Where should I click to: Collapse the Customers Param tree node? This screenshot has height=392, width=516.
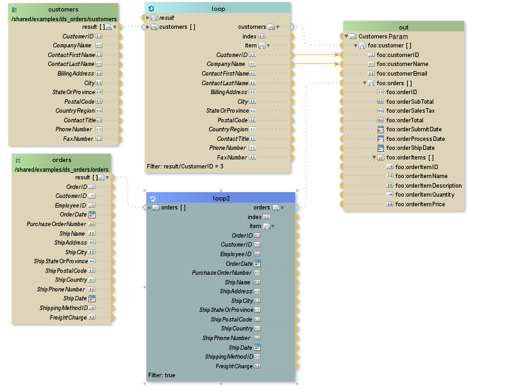point(346,36)
